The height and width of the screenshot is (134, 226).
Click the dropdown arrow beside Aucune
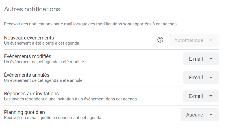click(x=211, y=115)
